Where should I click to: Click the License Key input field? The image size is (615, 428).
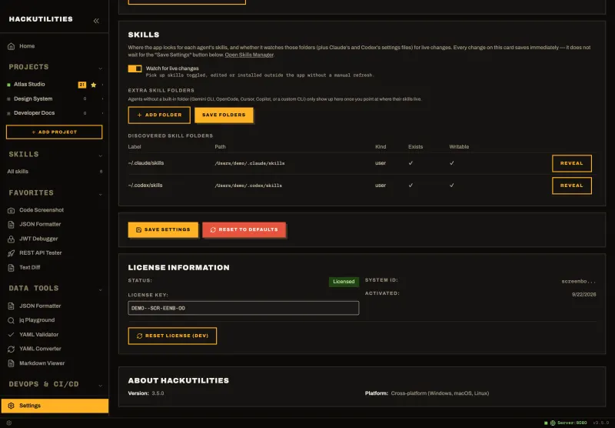tap(243, 308)
